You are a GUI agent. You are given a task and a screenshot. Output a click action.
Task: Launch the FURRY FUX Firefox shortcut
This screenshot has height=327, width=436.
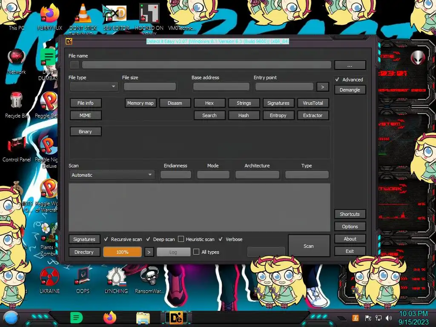pyautogui.click(x=49, y=16)
